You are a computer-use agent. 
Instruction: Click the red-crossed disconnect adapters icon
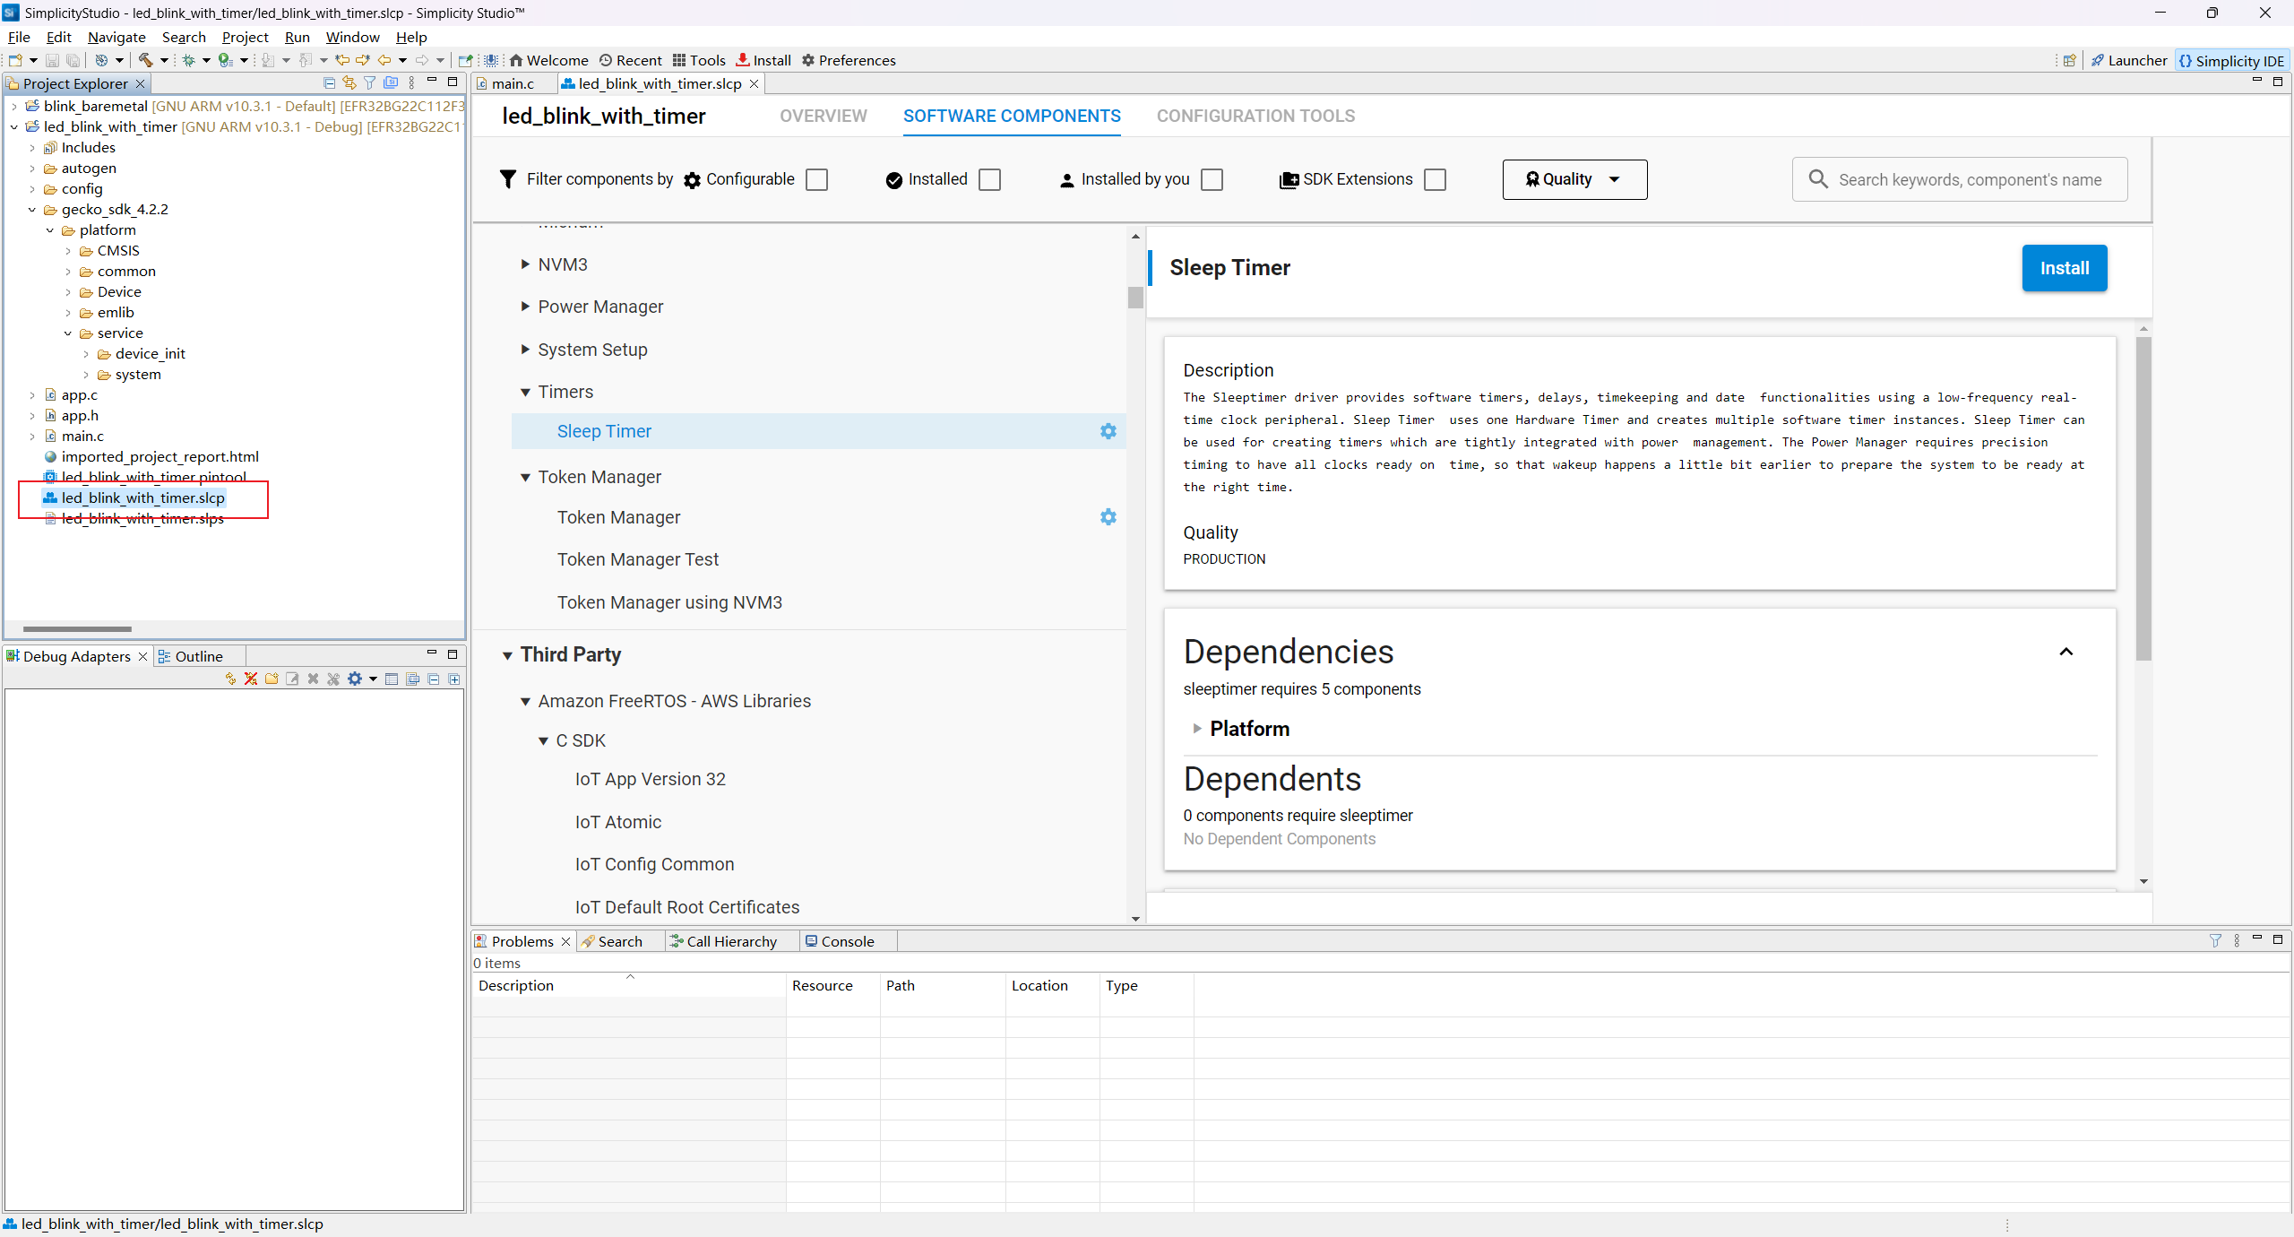[x=251, y=679]
